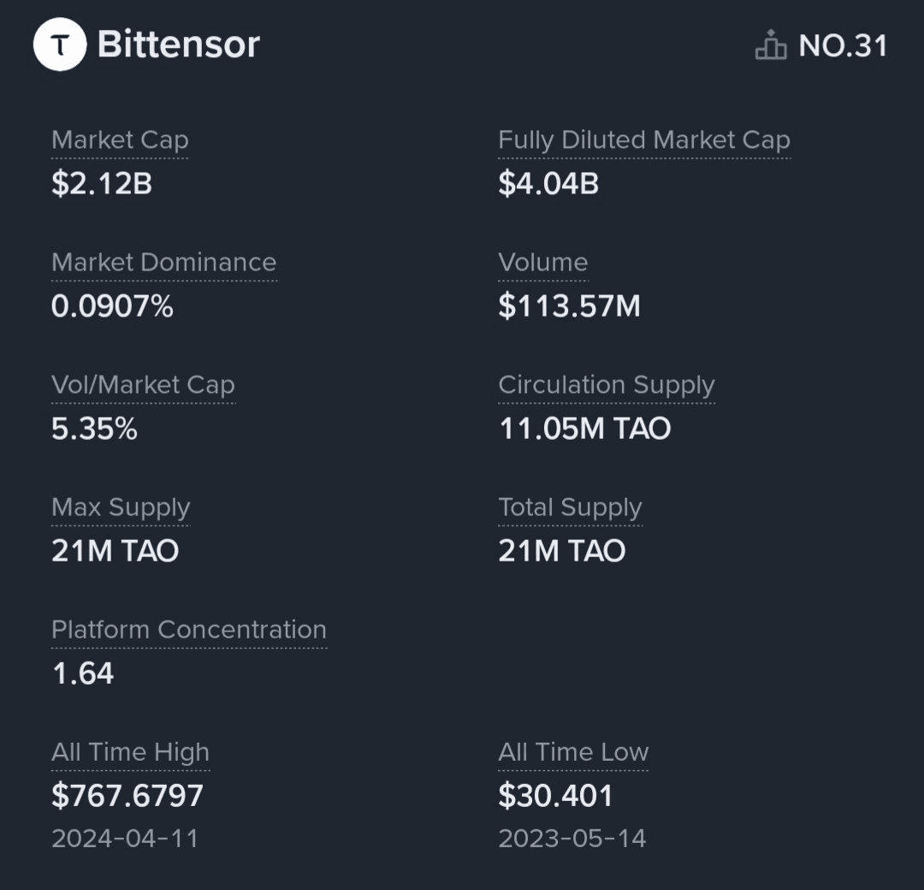This screenshot has width=924, height=890.
Task: Click the $2.12B market cap value
Action: coord(102,183)
